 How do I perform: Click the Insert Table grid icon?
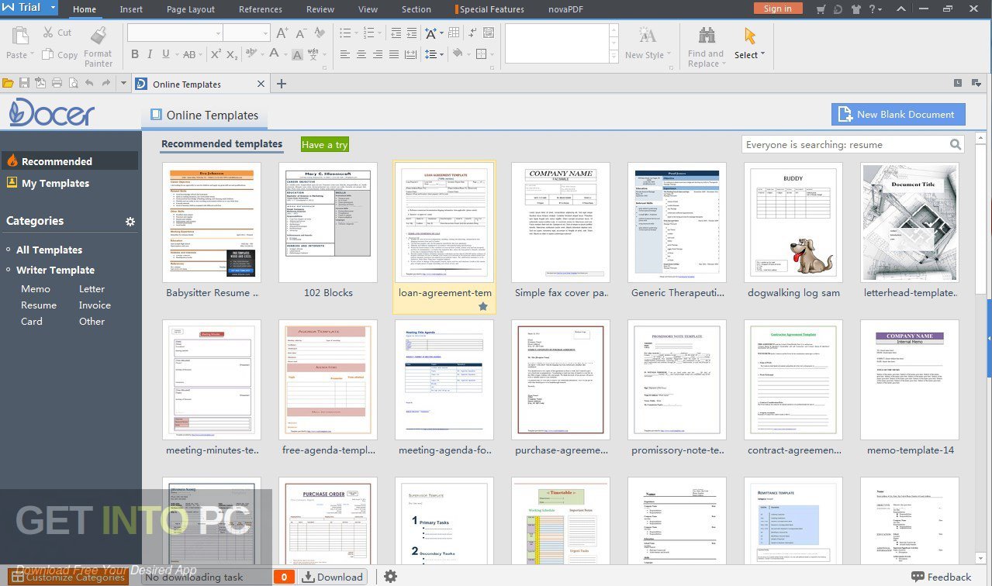pos(454,33)
